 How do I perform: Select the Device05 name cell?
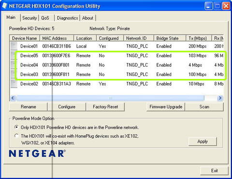(x=29, y=56)
